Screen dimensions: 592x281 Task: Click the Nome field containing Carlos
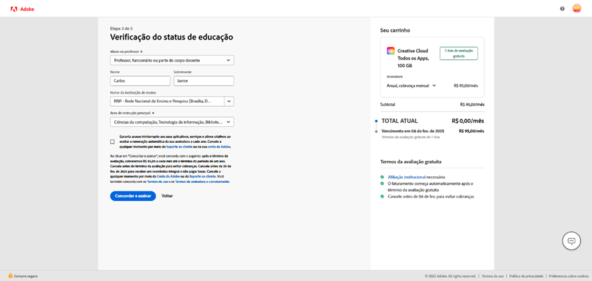(140, 81)
